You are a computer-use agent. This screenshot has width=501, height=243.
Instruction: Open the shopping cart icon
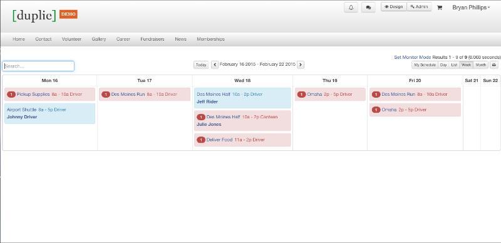tap(440, 8)
